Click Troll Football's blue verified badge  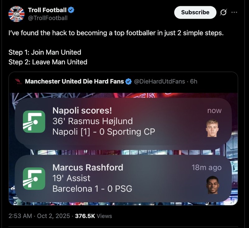[71, 10]
